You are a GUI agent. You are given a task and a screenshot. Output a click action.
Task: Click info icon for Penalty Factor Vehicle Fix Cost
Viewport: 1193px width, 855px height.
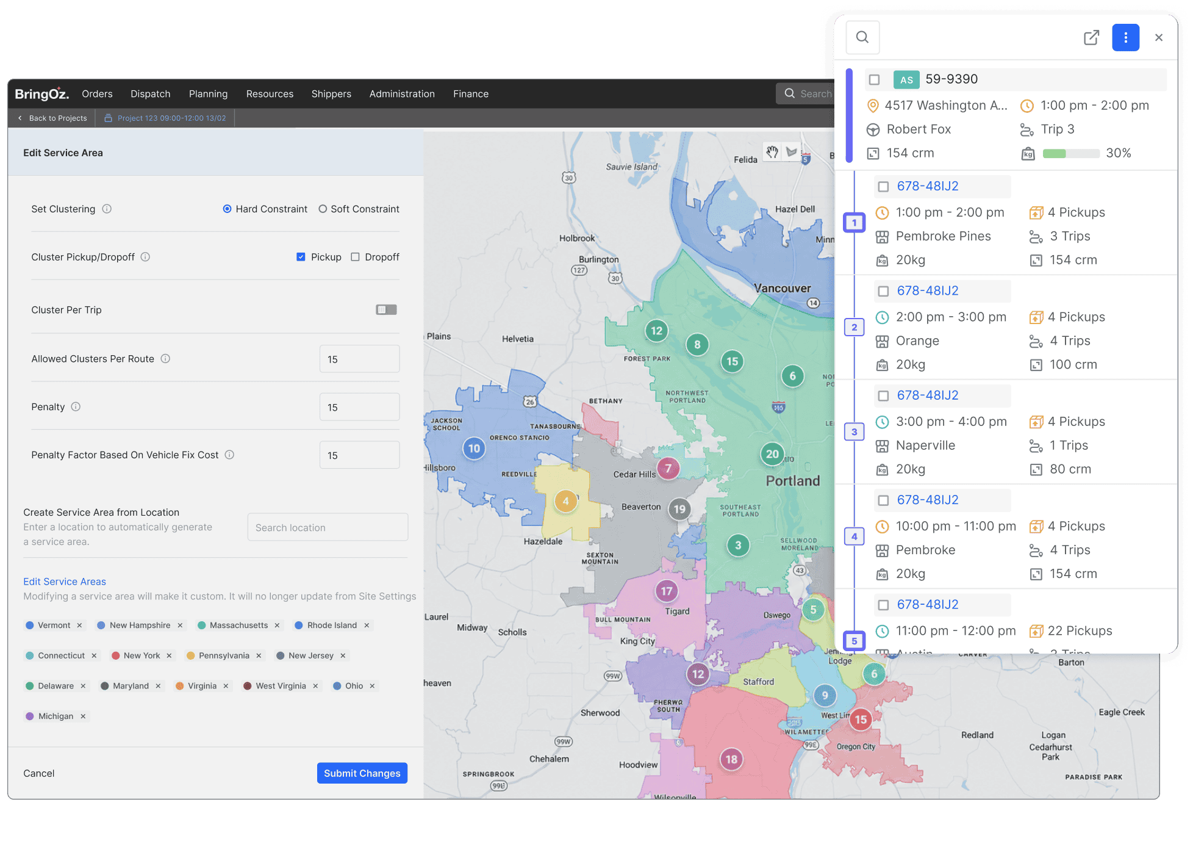(x=229, y=455)
